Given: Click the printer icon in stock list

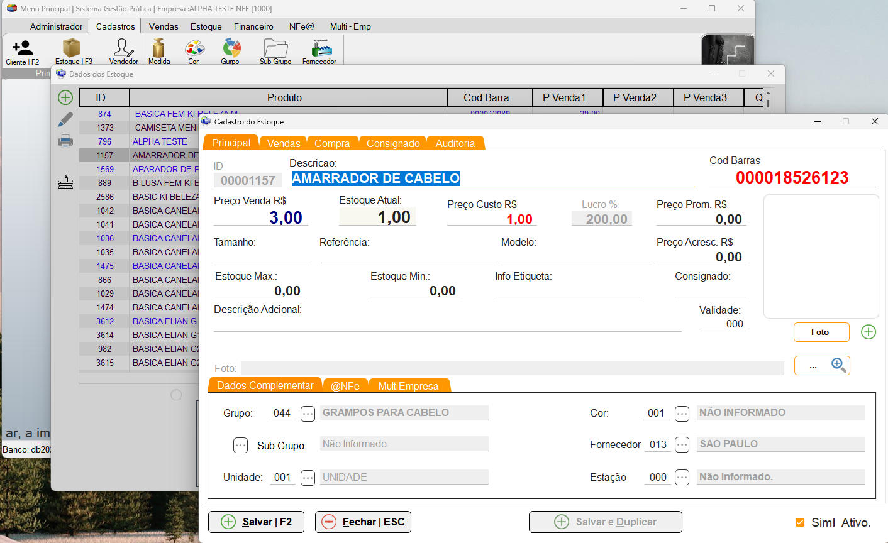Looking at the screenshot, I should click(65, 141).
